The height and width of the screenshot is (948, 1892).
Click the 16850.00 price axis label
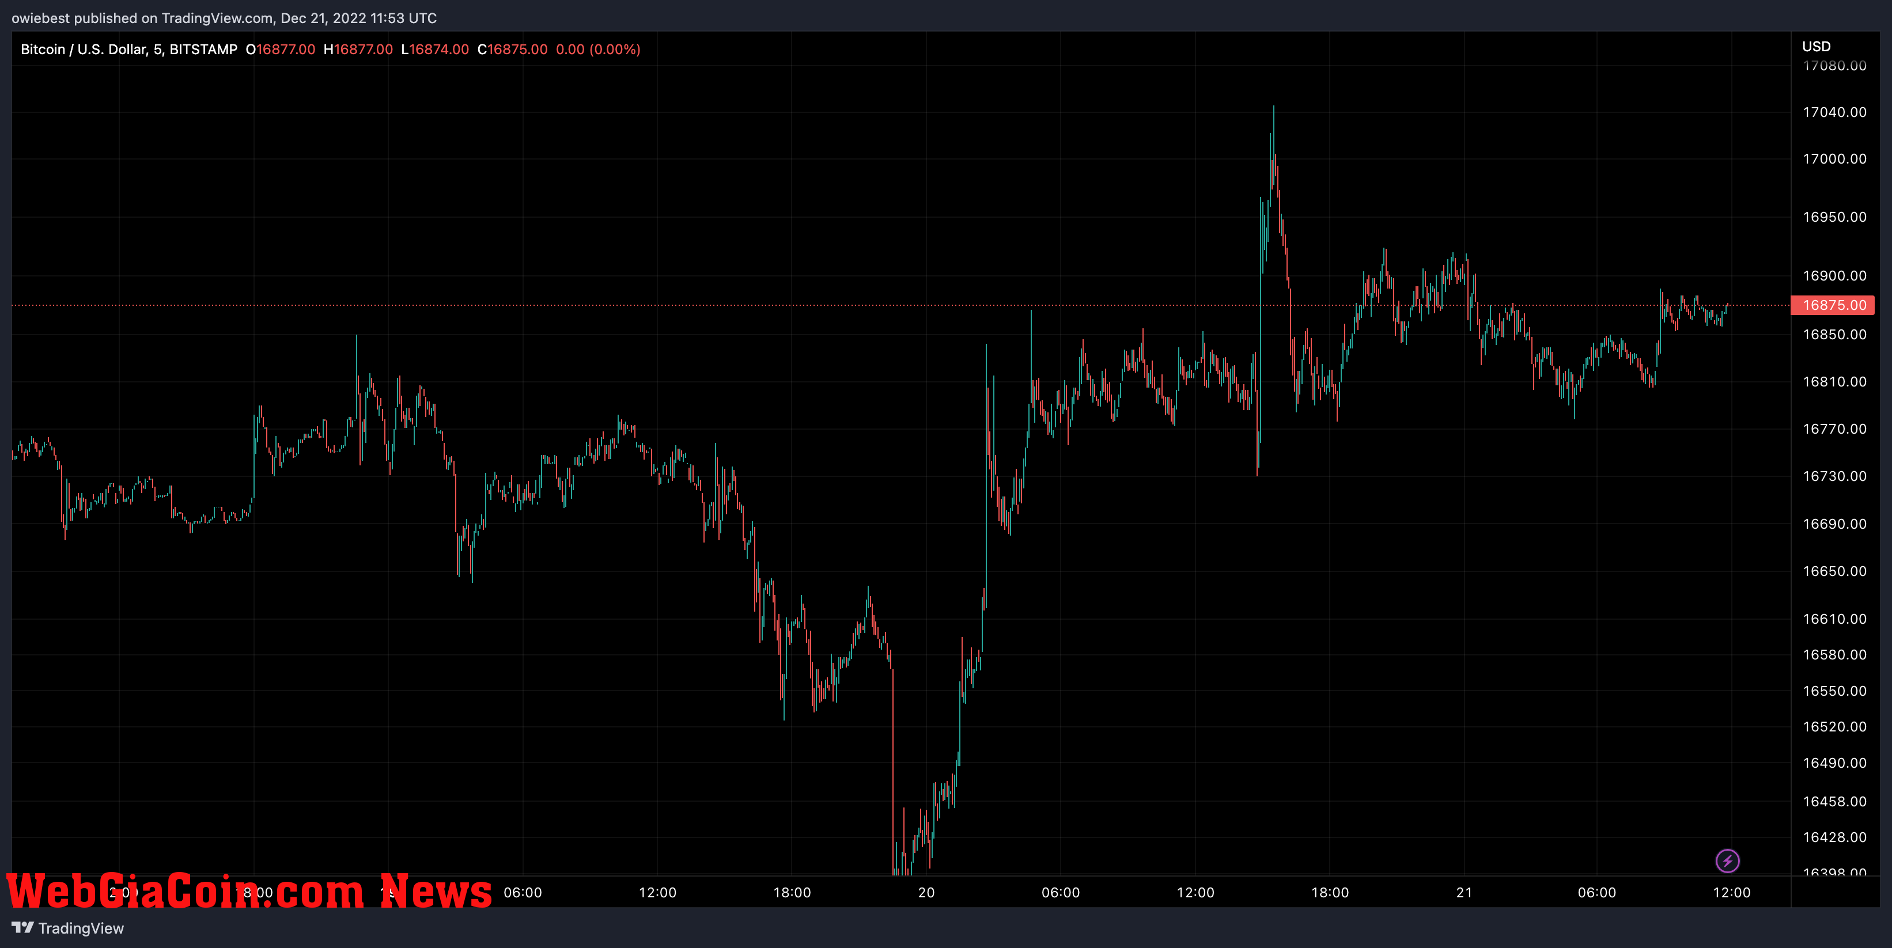(1834, 335)
